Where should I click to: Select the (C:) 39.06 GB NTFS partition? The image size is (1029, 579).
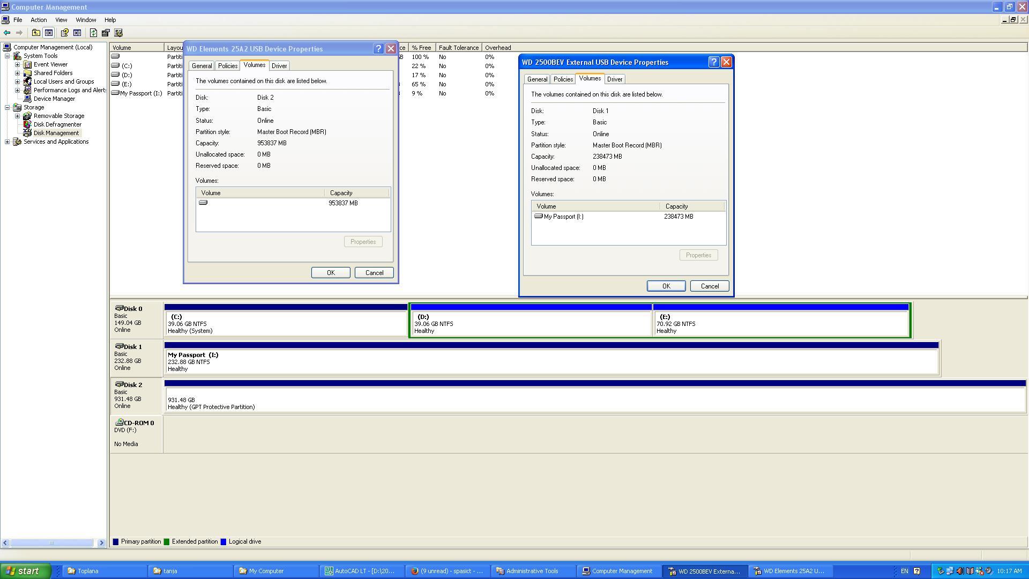(x=286, y=321)
